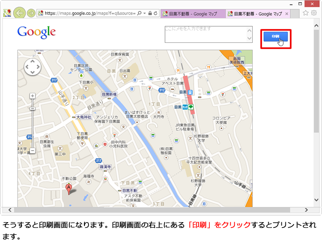
Task: Open the address bar dropdown arrow
Action: pyautogui.click(x=144, y=13)
